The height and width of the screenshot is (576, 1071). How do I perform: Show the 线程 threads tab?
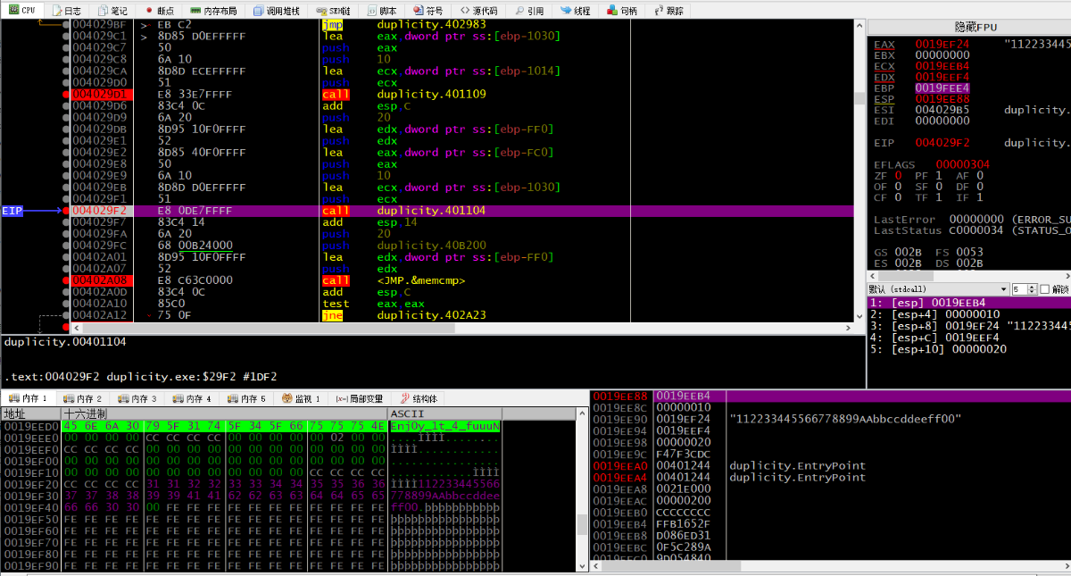click(575, 11)
